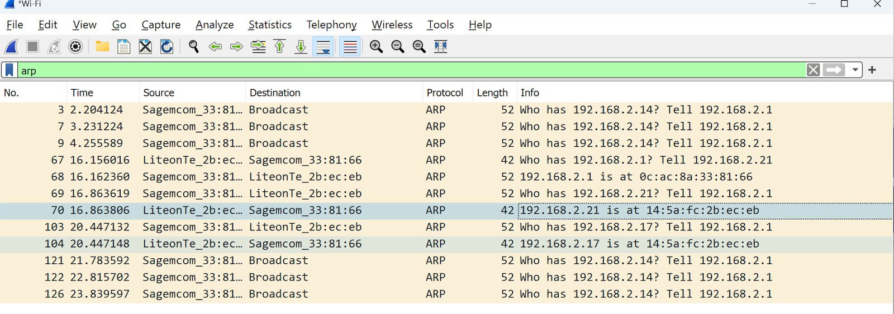The image size is (894, 314).
Task: Select packet number 7 row
Action: click(446, 127)
